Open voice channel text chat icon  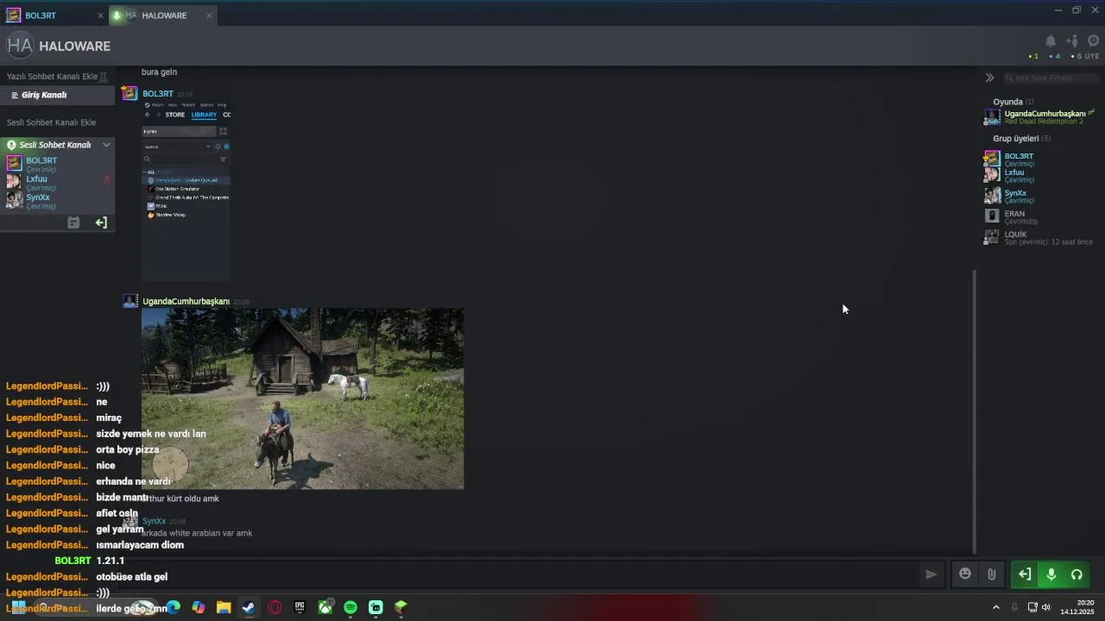pos(73,223)
